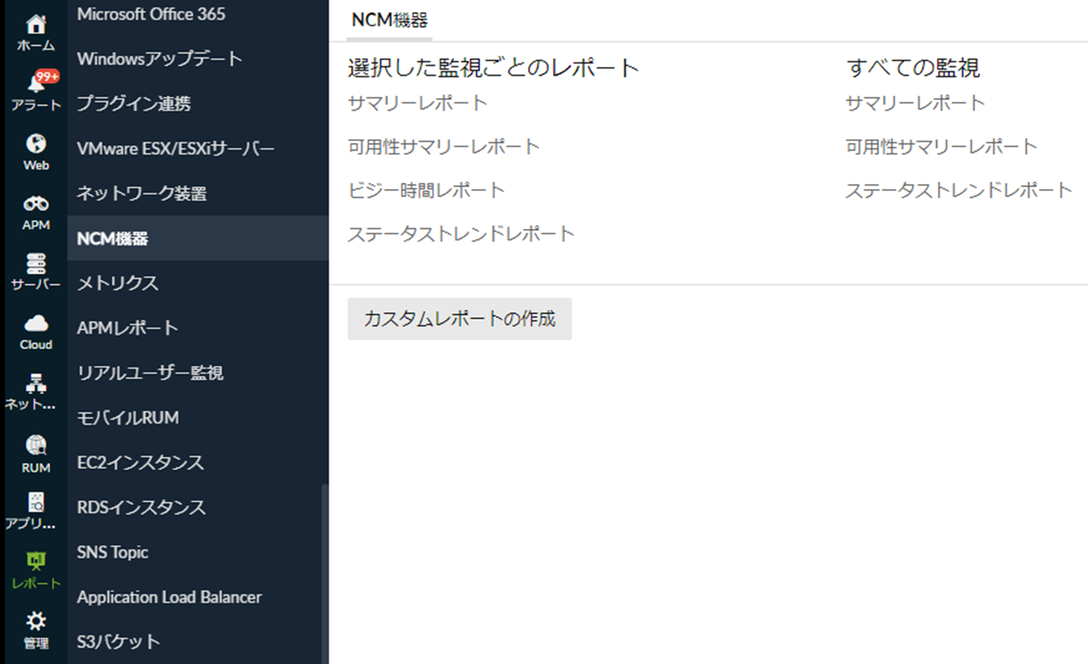Click the カスタムレポートの作成 button
The width and height of the screenshot is (1088, 664).
click(x=459, y=319)
